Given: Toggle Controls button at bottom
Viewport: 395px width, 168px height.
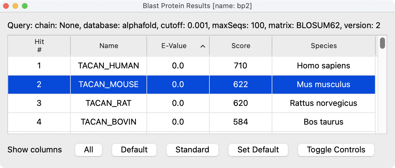Looking at the screenshot, I should (336, 150).
